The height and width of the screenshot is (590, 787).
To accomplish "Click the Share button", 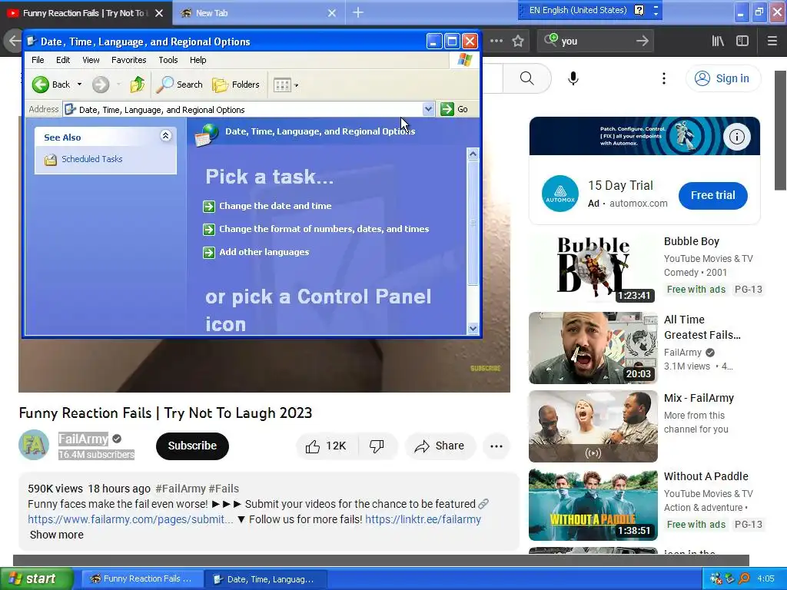I will click(x=440, y=446).
